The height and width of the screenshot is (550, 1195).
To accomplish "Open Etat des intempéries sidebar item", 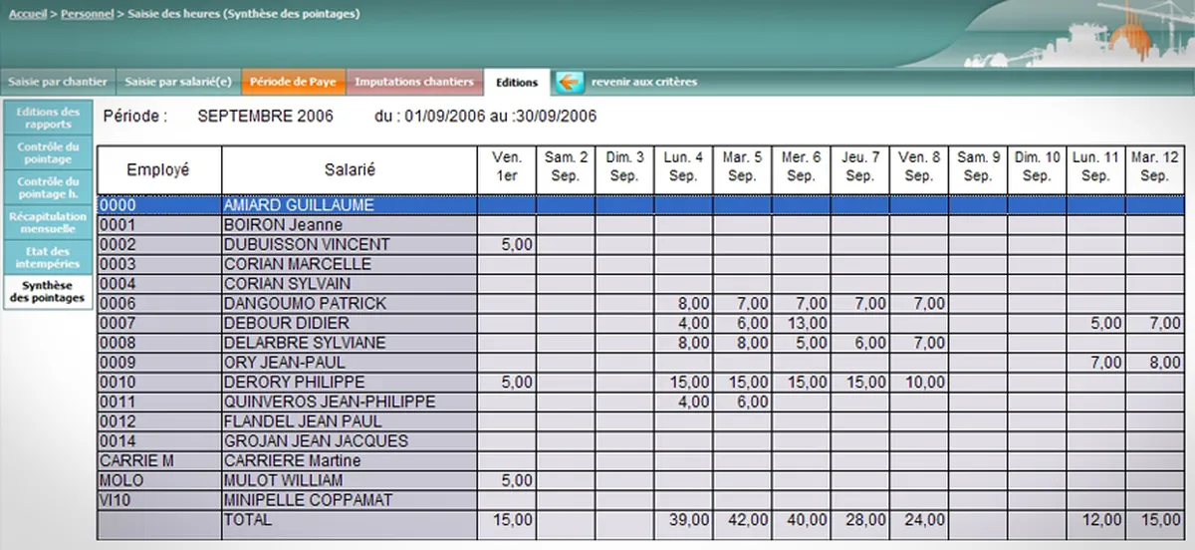I will click(48, 257).
